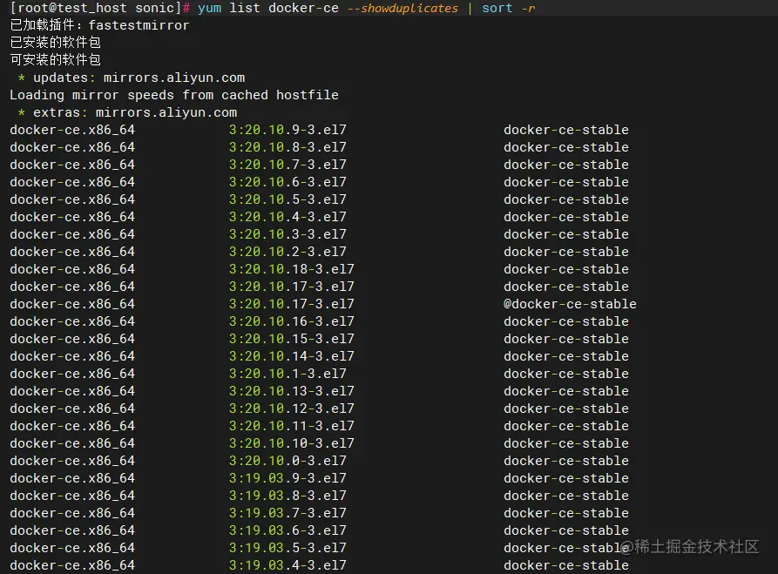Click version "3:20.10.8-3.el7"
Screen dimensions: 778x574
288,147
